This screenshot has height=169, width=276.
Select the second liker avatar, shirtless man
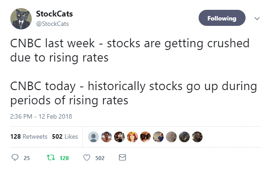point(106,137)
